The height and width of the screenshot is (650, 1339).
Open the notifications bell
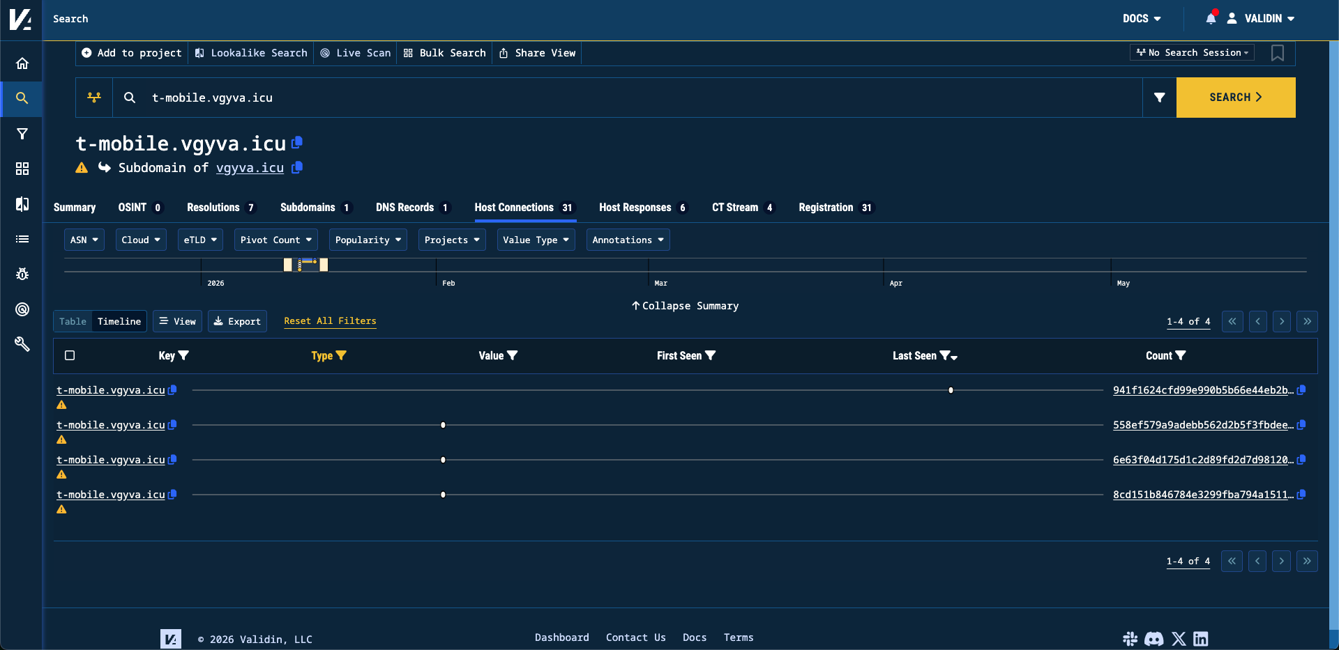(1211, 19)
